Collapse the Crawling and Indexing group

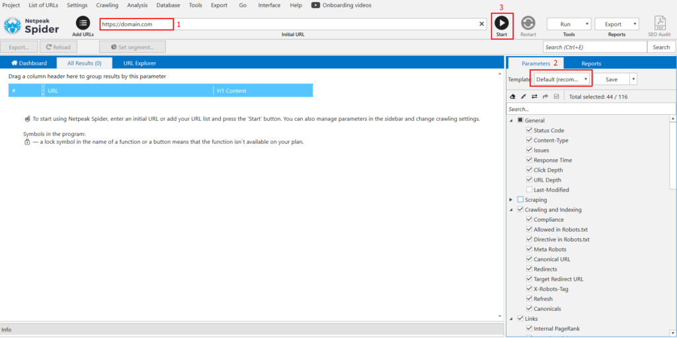pos(511,210)
